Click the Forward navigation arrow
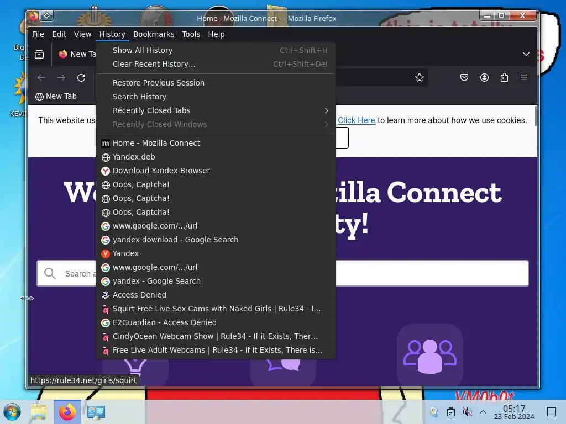The image size is (566, 424). [61, 77]
